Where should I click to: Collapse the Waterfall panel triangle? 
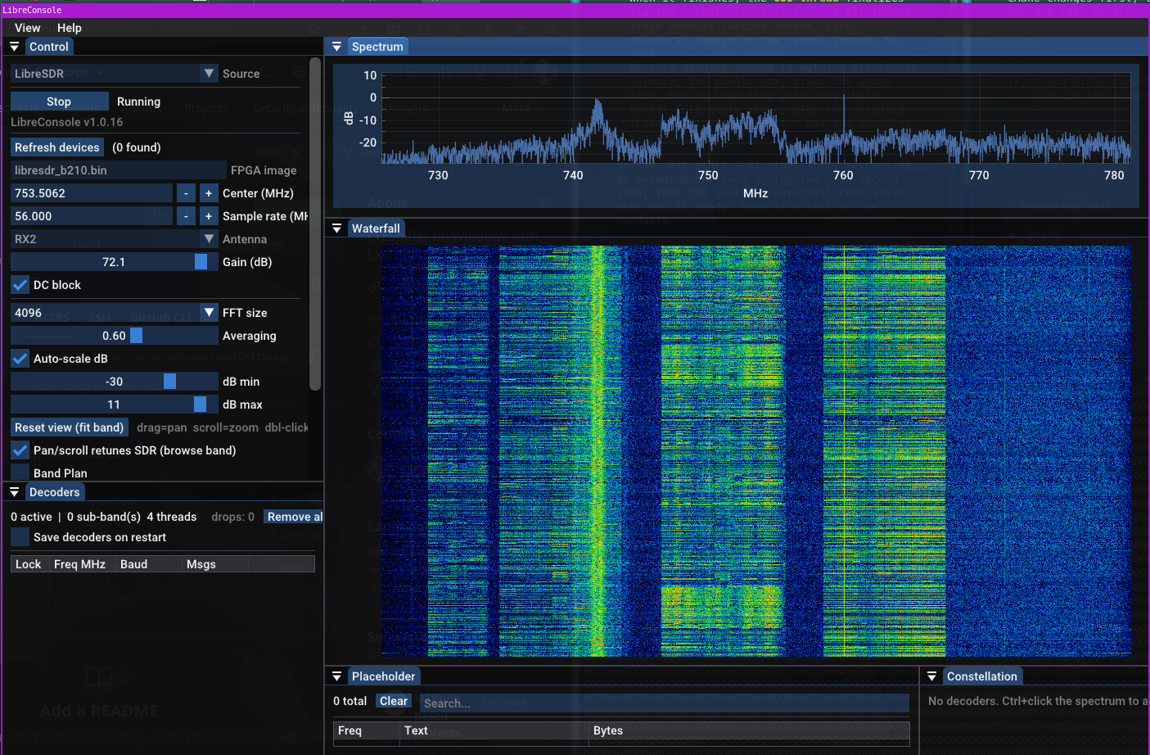point(336,228)
